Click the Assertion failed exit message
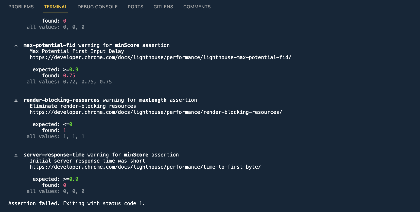 coord(76,203)
